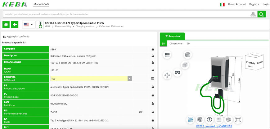Open the table view icon for LODLEVEL
The width and height of the screenshot is (270, 129).
(x=153, y=78)
